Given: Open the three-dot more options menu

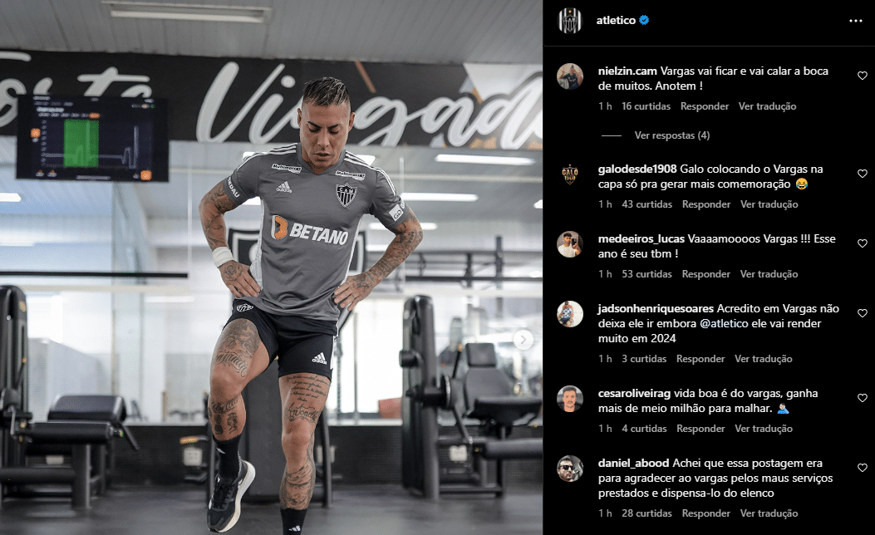Looking at the screenshot, I should 855,21.
